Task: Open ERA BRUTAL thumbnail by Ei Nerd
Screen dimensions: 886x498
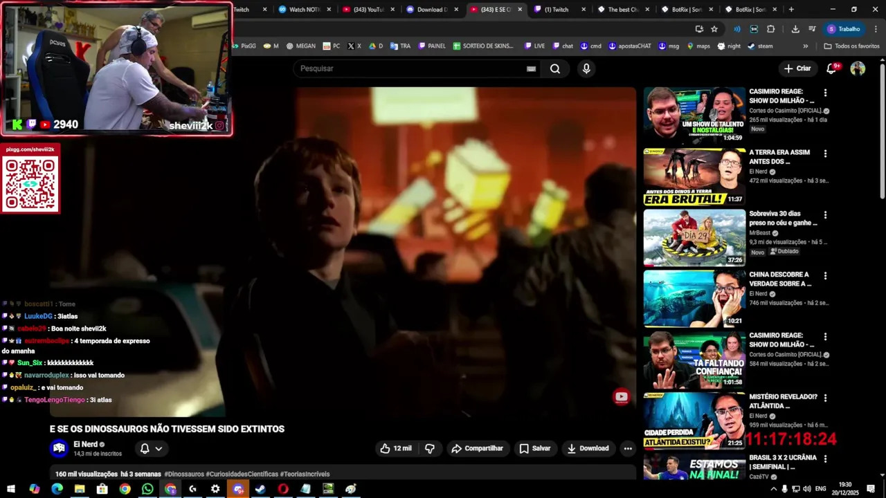Action: tap(694, 176)
